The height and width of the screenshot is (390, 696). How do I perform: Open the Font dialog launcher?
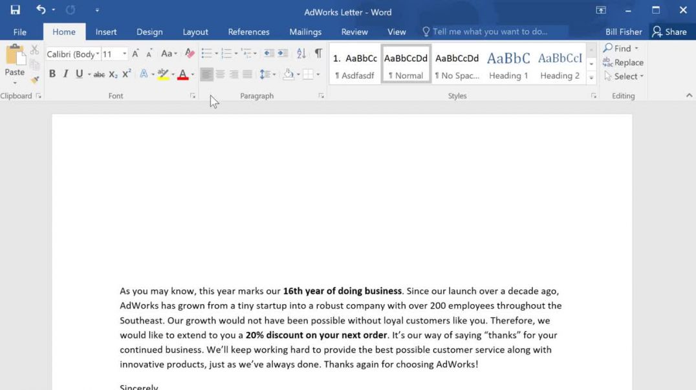click(193, 96)
